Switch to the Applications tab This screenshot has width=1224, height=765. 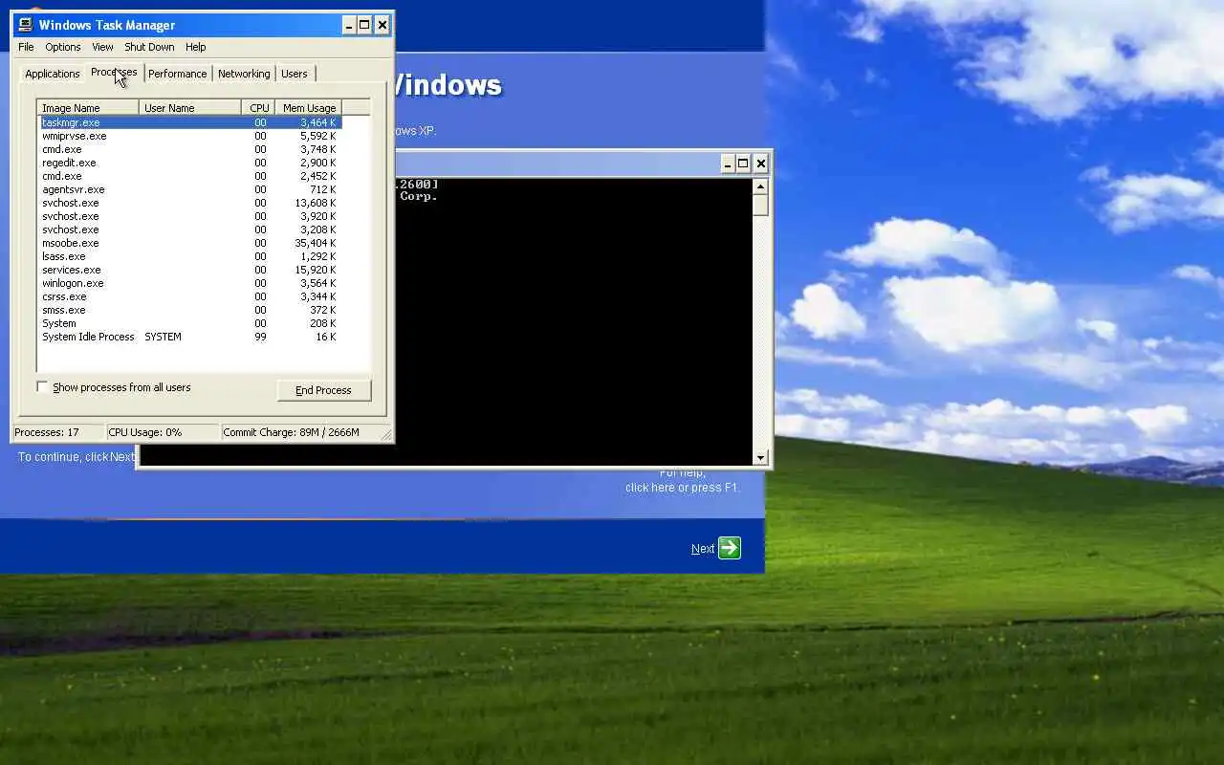coord(53,74)
